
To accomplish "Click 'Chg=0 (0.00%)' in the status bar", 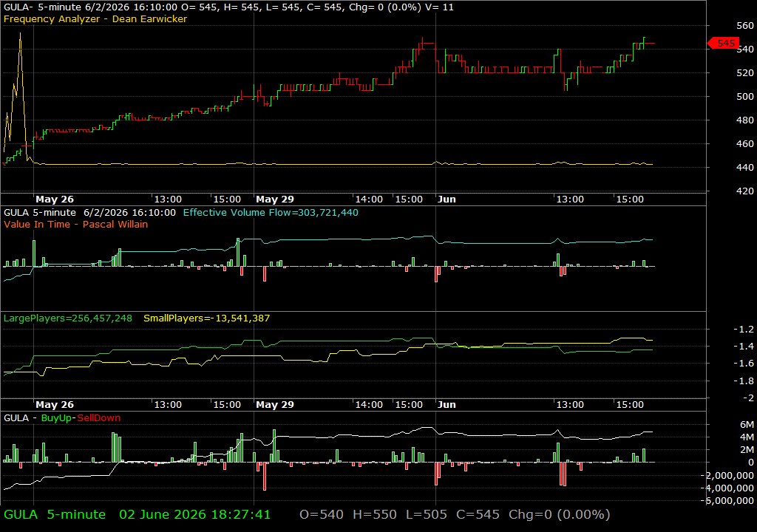I will [x=560, y=514].
